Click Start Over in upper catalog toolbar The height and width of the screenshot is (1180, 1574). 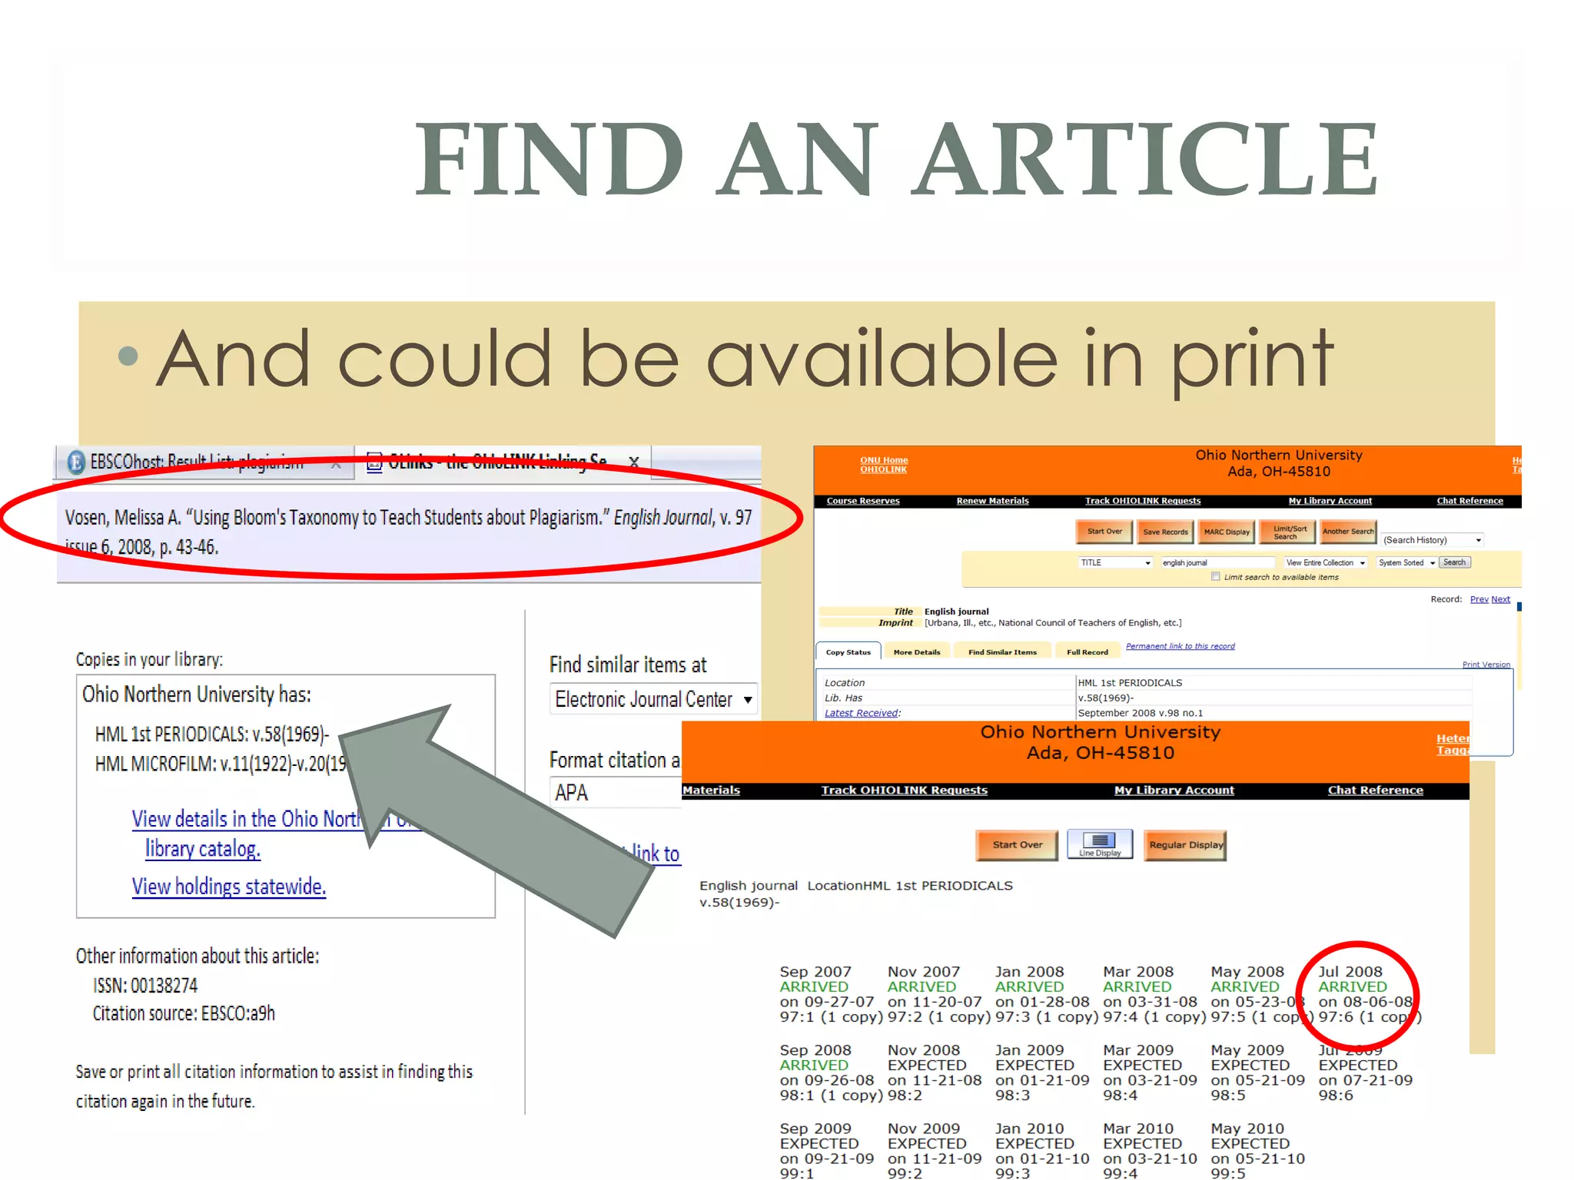tap(1104, 532)
